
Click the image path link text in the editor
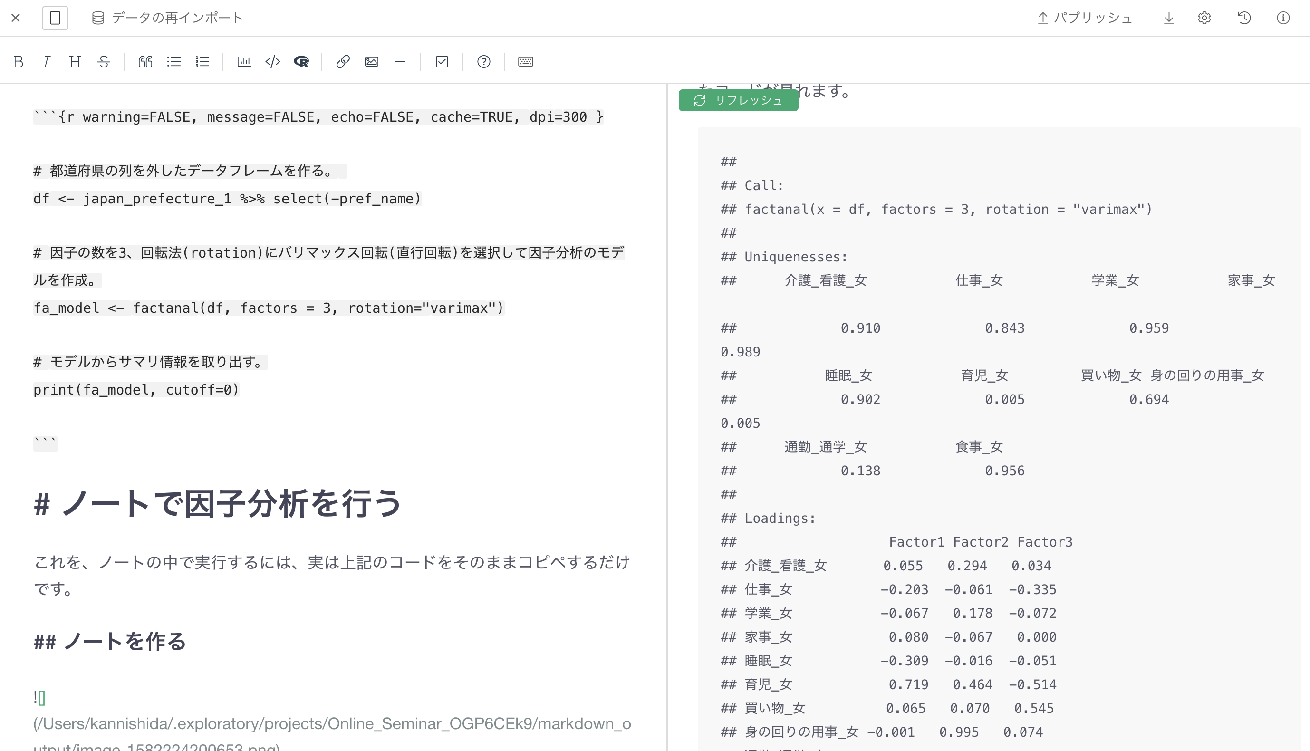[x=332, y=734]
